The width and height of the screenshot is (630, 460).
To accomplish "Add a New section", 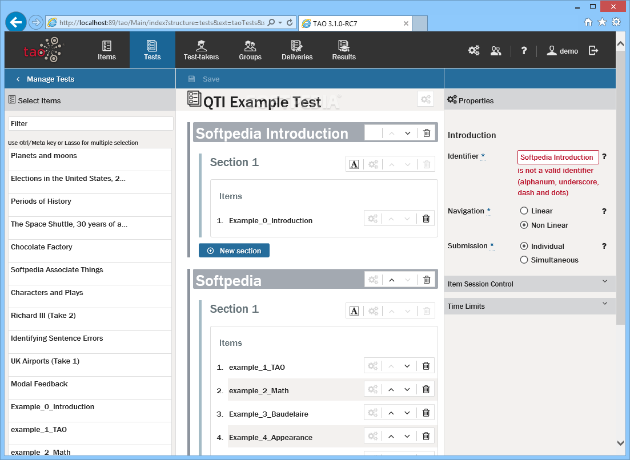I will (x=234, y=251).
